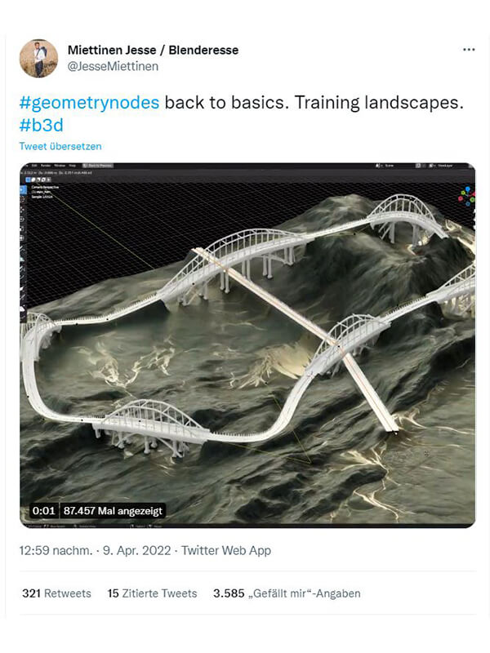Open the Scene selector dropdown in Blender
Screen dimensions: 490x653
[387, 166]
